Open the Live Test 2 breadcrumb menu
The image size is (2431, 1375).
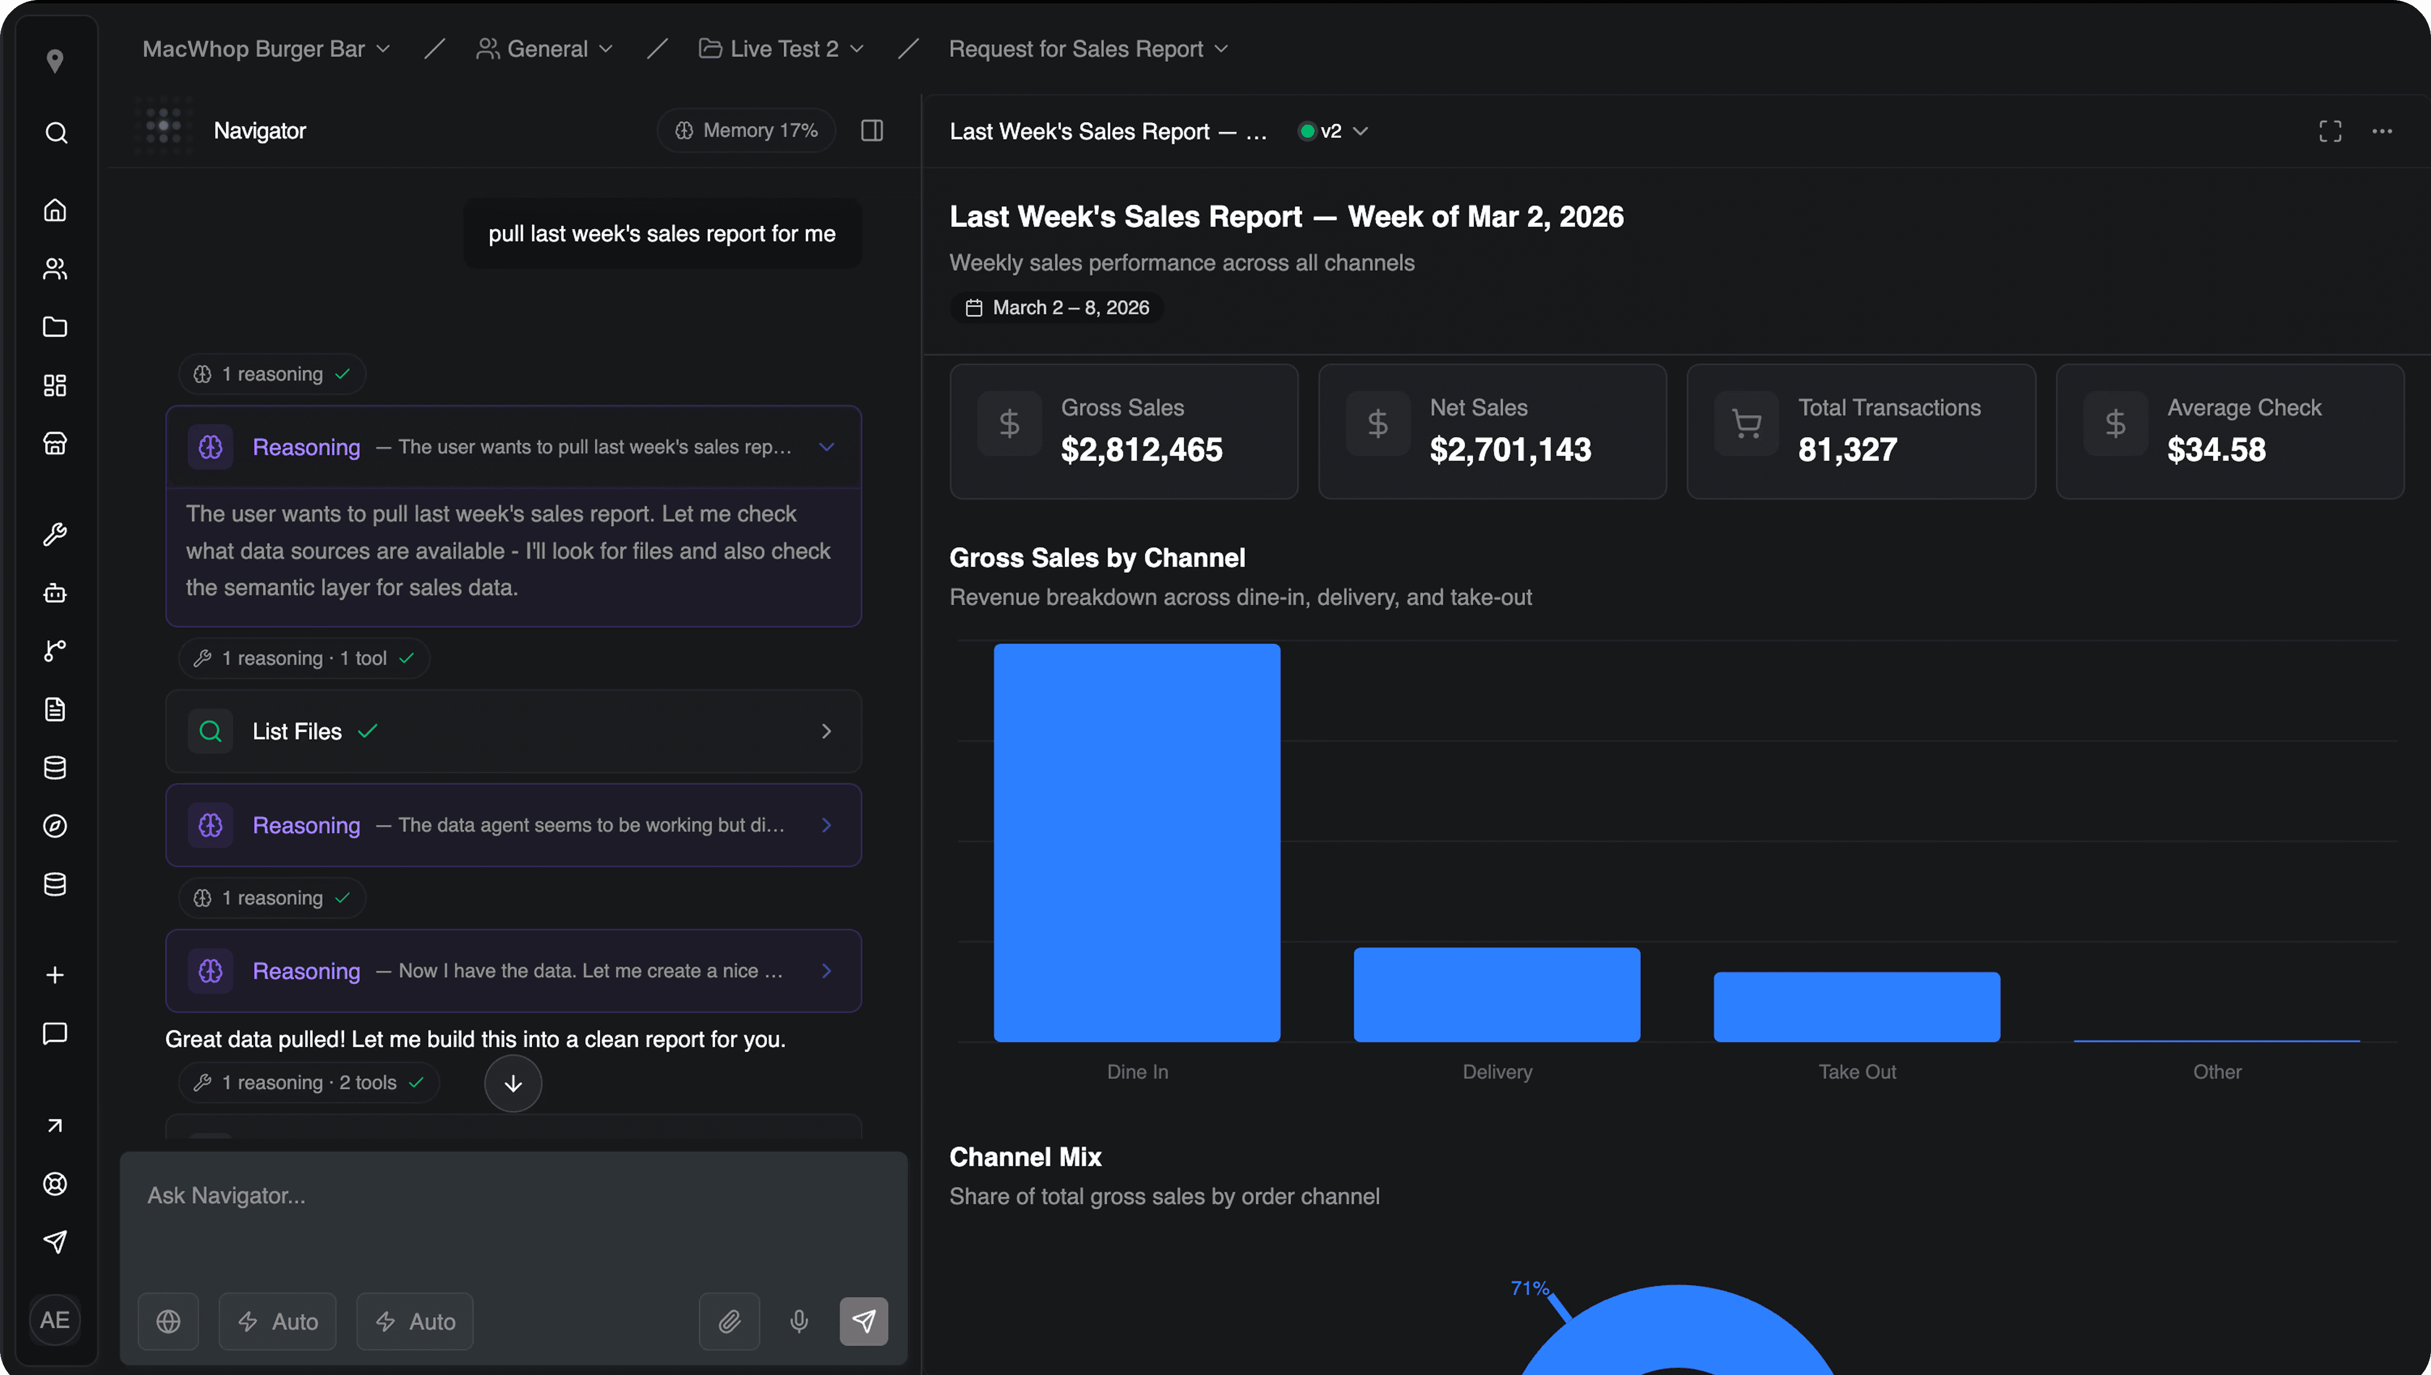coord(781,49)
